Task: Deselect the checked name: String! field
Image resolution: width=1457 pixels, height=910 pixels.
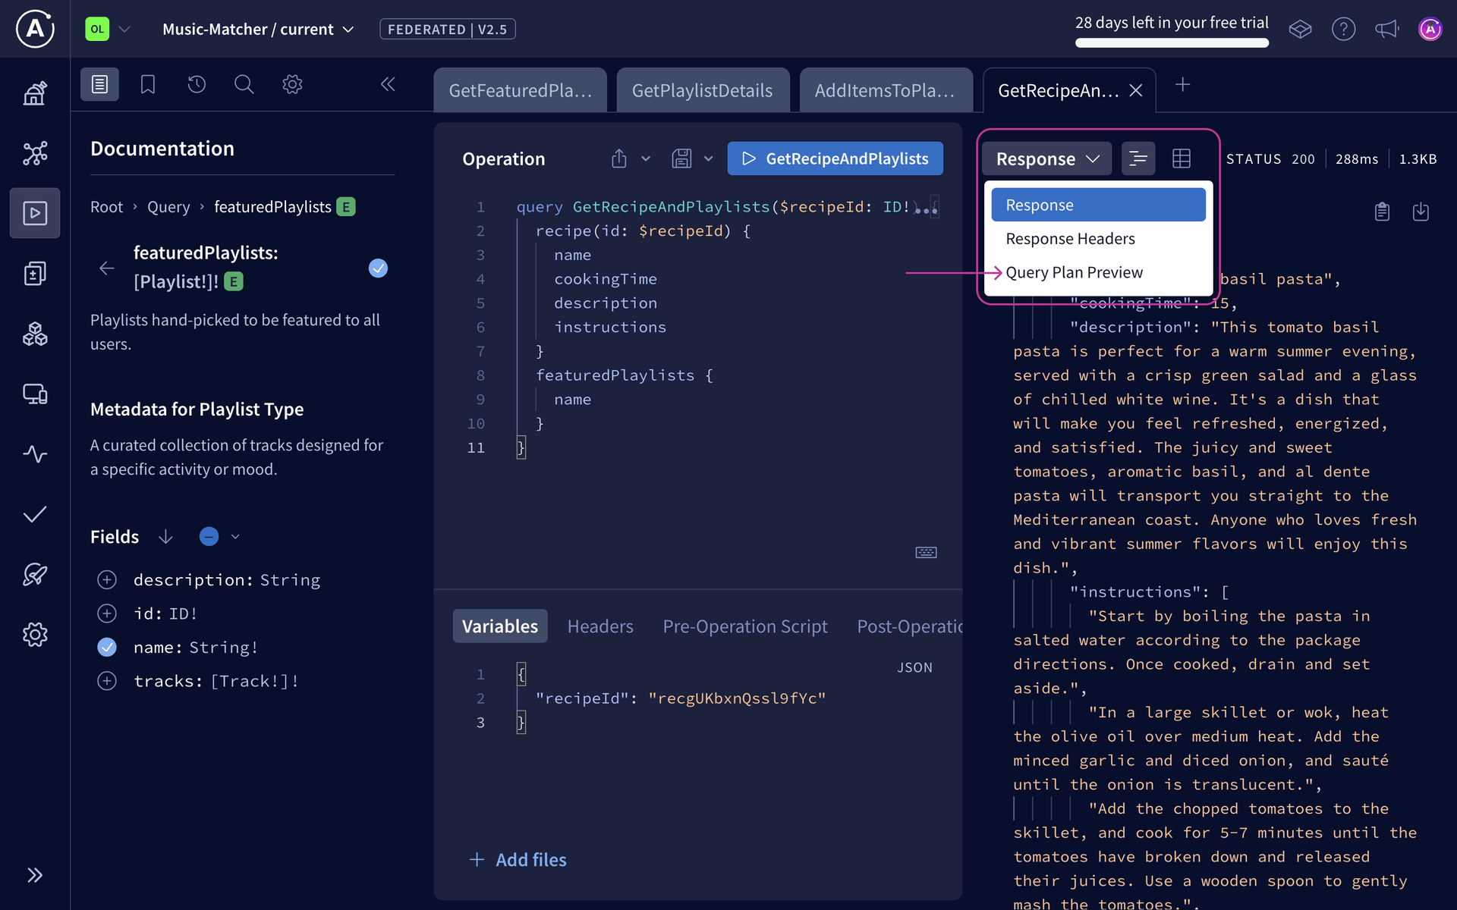Action: (107, 647)
